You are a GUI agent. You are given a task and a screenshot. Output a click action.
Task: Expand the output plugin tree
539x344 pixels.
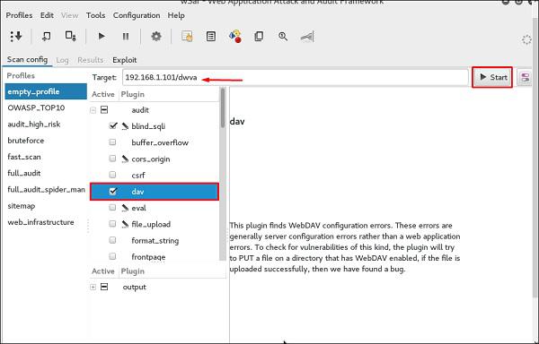pyautogui.click(x=93, y=288)
